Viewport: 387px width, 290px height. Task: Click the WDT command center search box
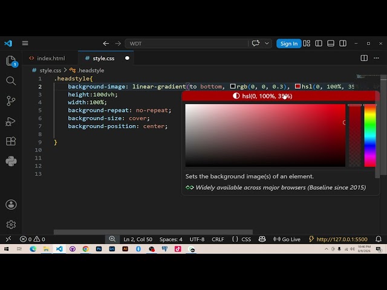tap(187, 43)
